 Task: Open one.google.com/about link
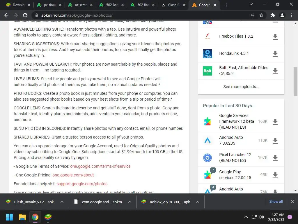pos(73,175)
